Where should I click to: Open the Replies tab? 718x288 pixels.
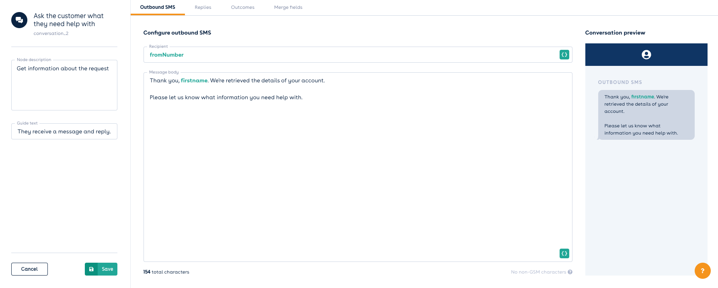tap(203, 7)
